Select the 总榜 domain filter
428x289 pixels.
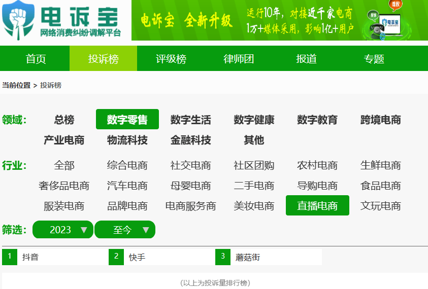(64, 120)
